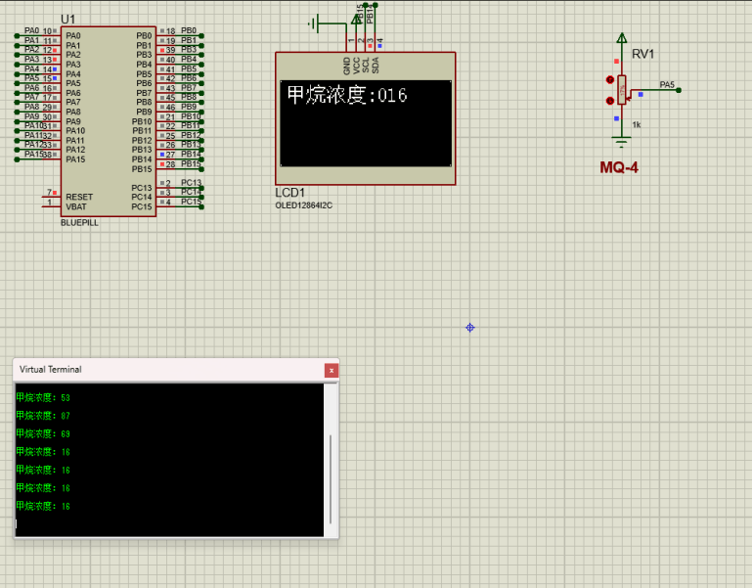This screenshot has height=588, width=752.
Task: Click the lower red potentiometer adjust button on RV1
Action: (610, 100)
